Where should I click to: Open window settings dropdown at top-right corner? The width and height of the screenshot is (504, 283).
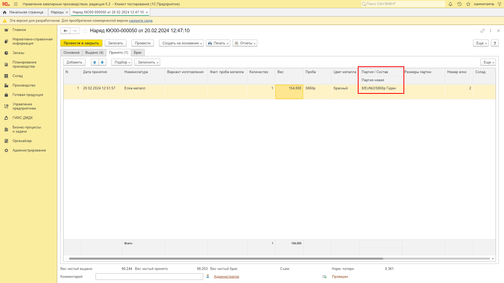(499, 4)
